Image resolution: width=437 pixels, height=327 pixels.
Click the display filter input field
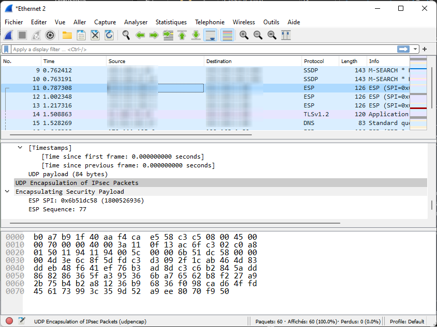[x=204, y=49]
